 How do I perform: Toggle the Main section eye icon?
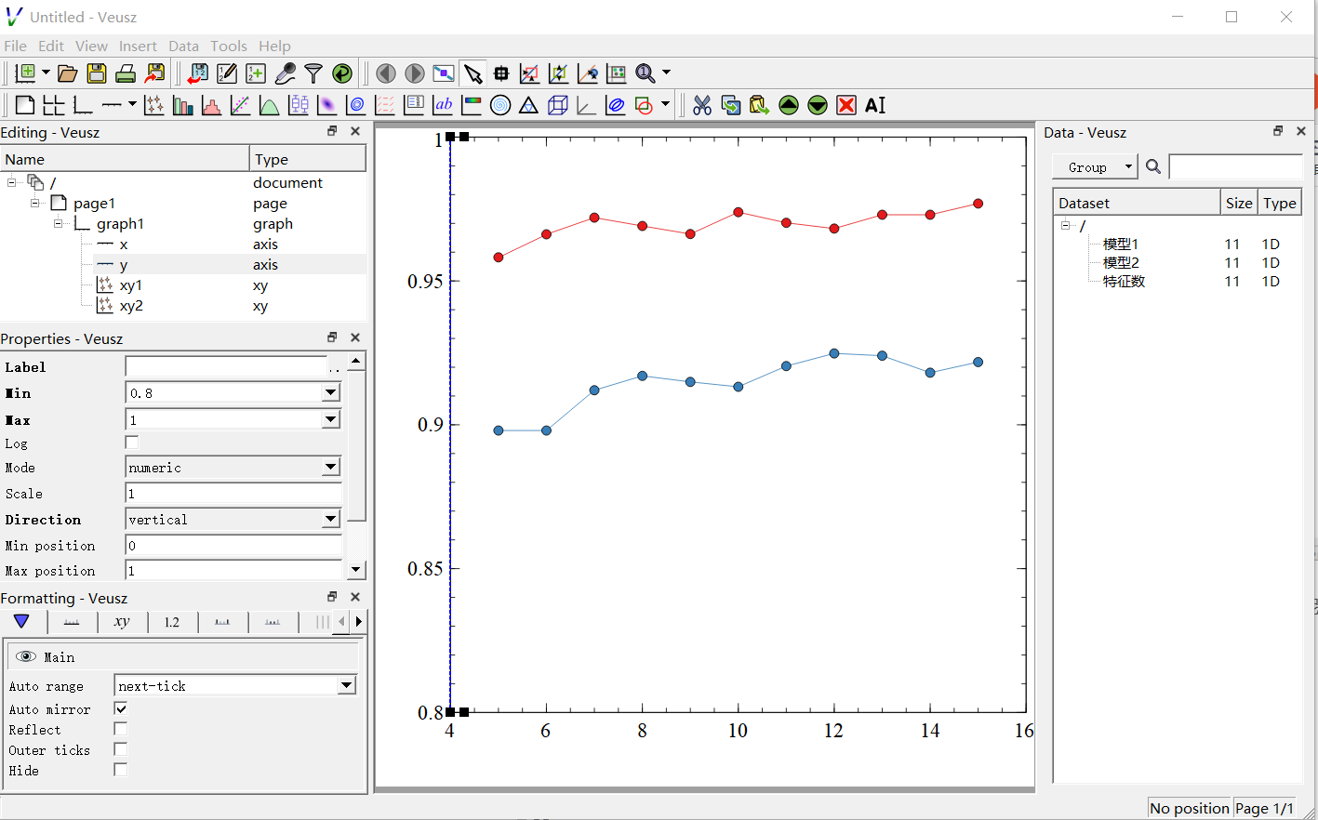[26, 656]
